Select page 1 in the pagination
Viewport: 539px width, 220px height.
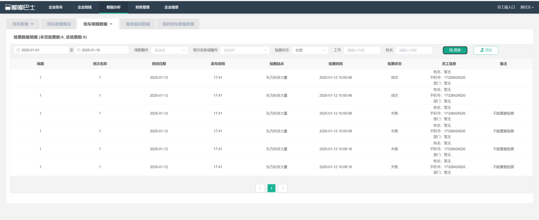271,188
